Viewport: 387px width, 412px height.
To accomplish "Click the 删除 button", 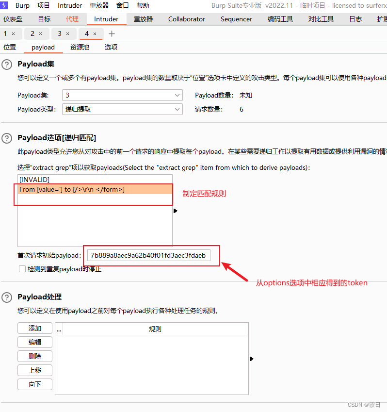I will tap(35, 356).
